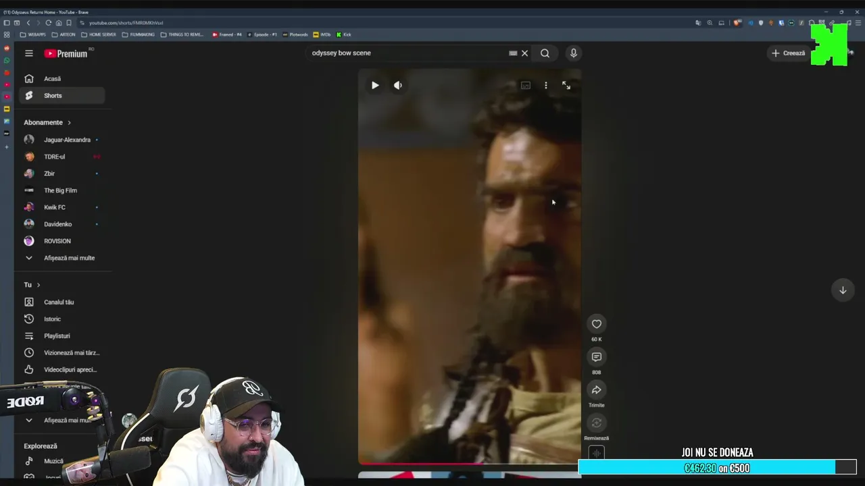
Task: Open Istoric watch history
Action: (x=62, y=319)
